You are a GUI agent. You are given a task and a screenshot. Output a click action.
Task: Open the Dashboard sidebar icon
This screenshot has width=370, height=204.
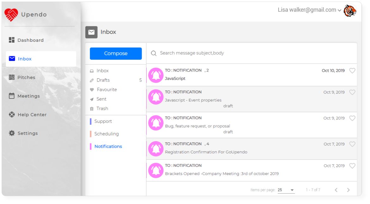click(x=12, y=40)
